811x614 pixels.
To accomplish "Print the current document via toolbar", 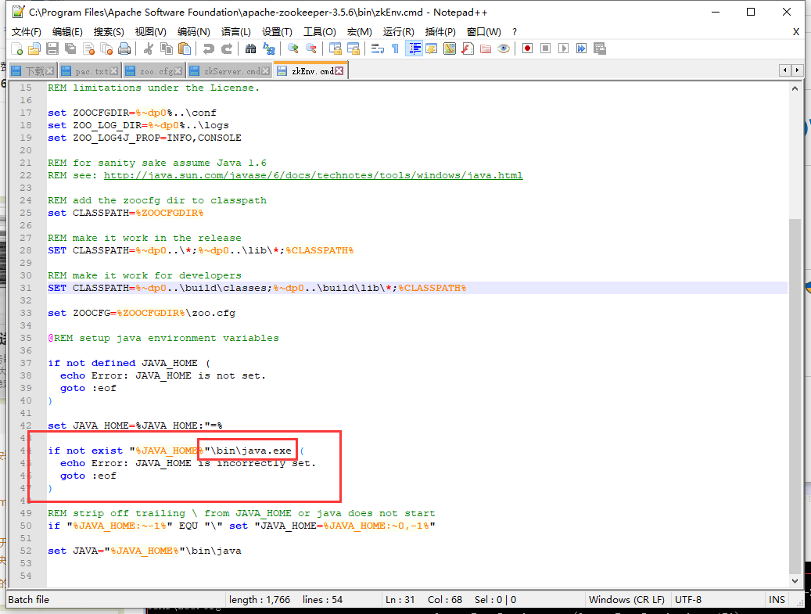I will [124, 48].
